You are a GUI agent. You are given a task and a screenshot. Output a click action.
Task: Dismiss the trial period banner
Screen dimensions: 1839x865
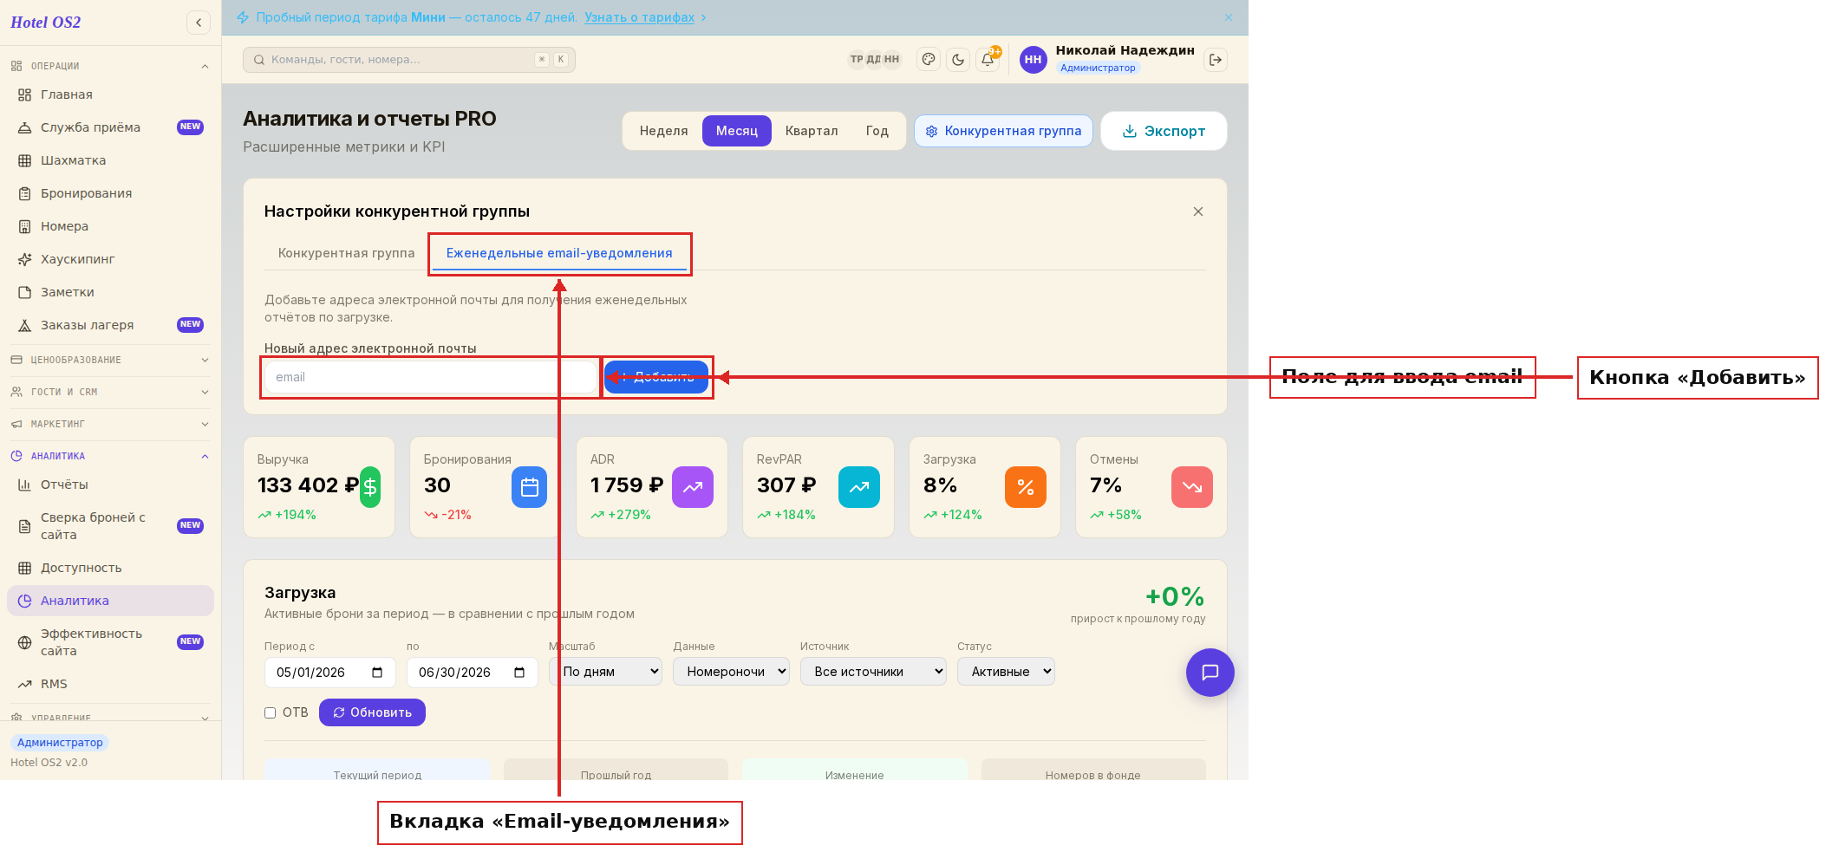point(1229,17)
